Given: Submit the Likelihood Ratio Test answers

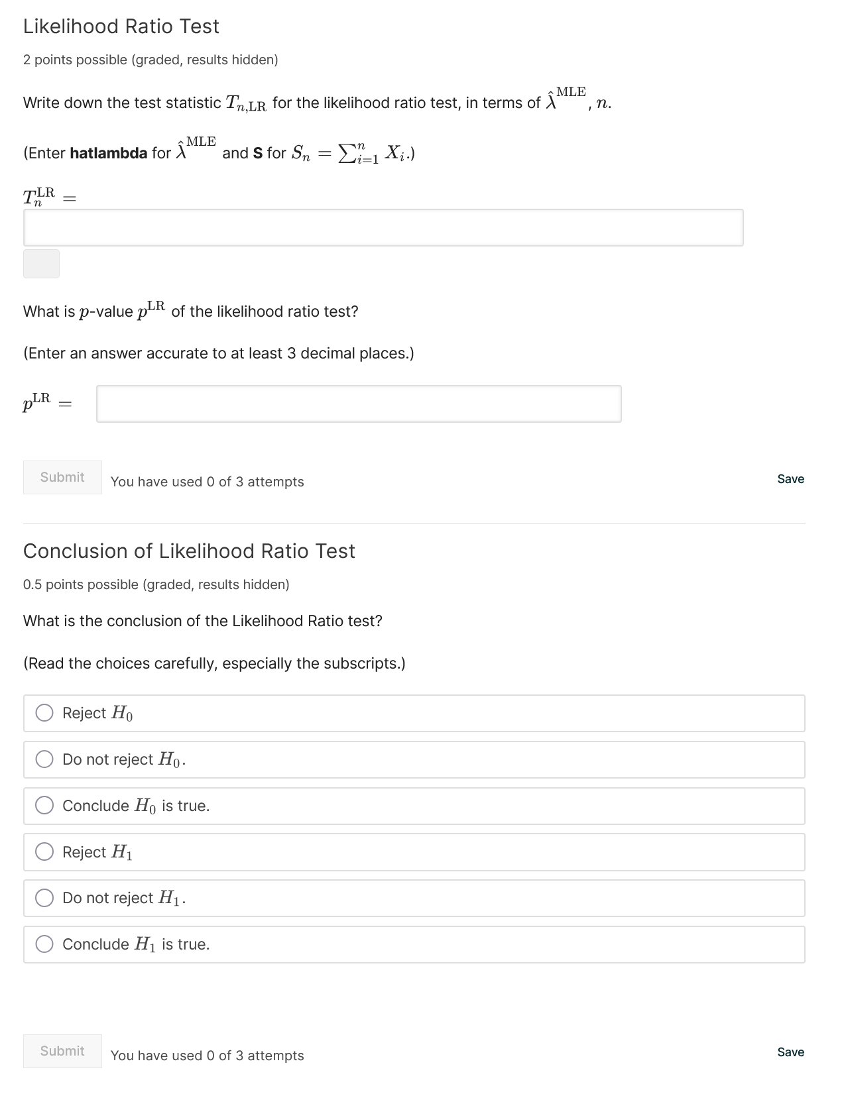Looking at the screenshot, I should pos(62,477).
